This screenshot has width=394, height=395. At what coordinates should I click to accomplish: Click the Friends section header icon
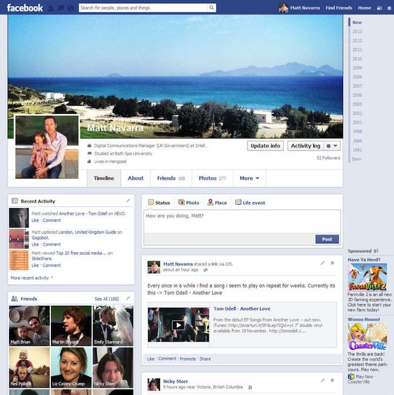[x=15, y=299]
